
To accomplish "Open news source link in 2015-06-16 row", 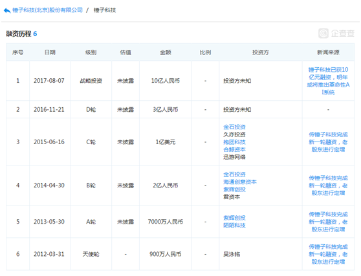I will 328,142.
